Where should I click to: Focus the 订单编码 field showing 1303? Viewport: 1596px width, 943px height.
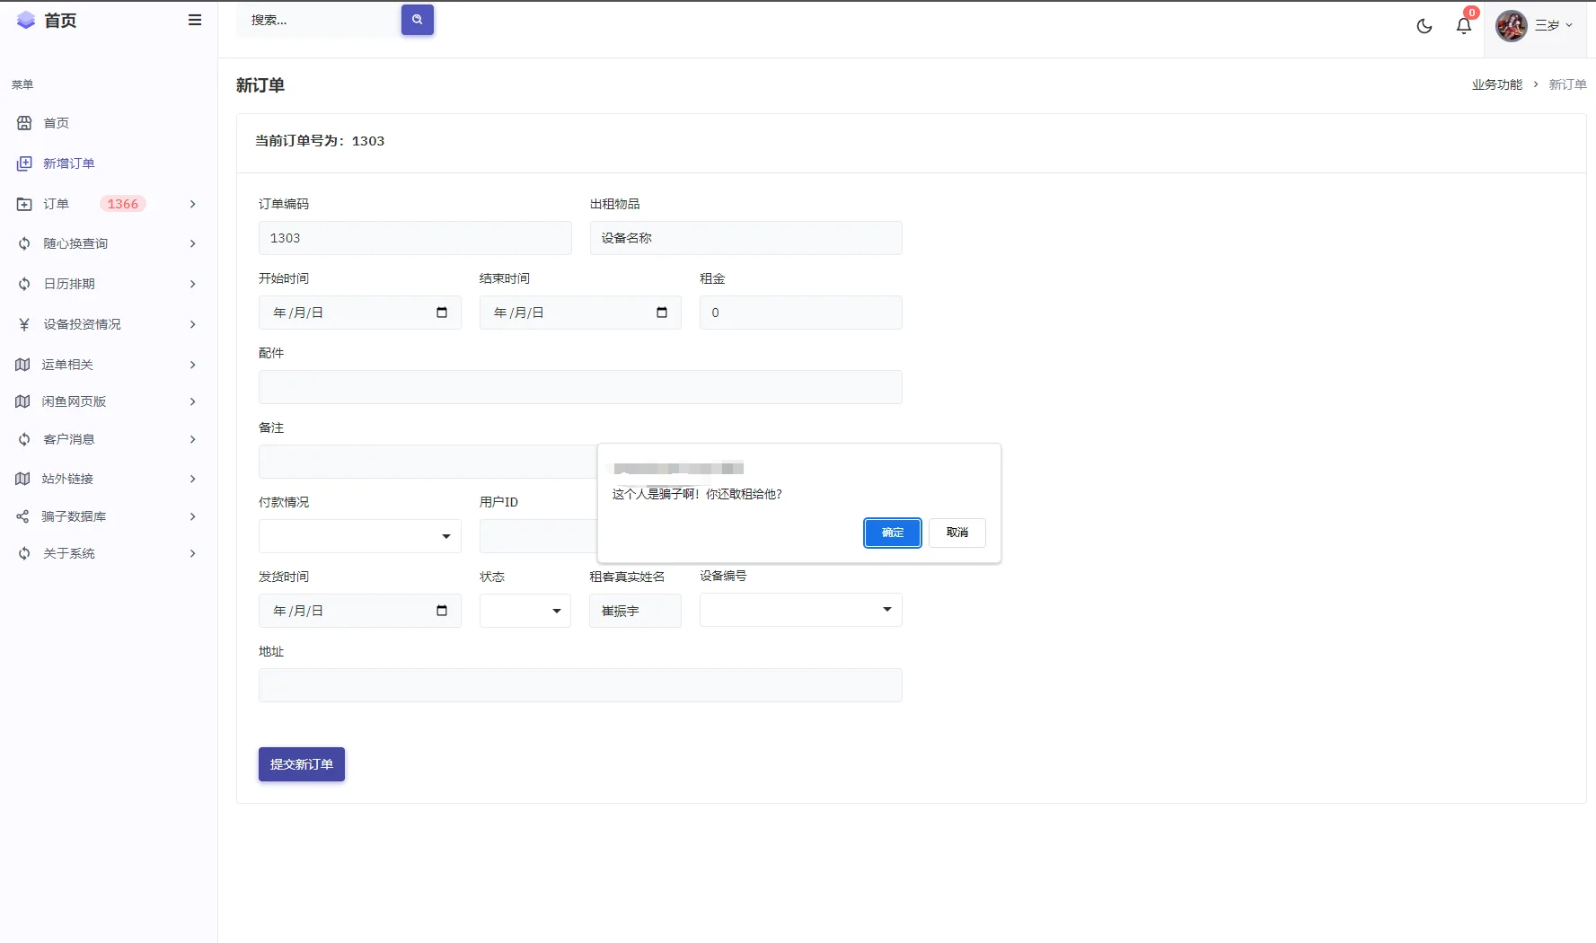tap(415, 238)
